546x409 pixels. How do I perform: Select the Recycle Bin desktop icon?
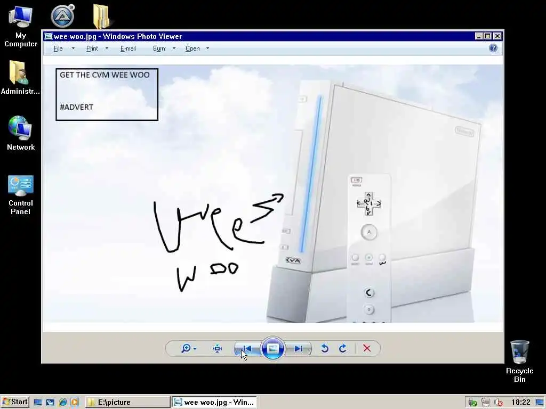tap(519, 361)
